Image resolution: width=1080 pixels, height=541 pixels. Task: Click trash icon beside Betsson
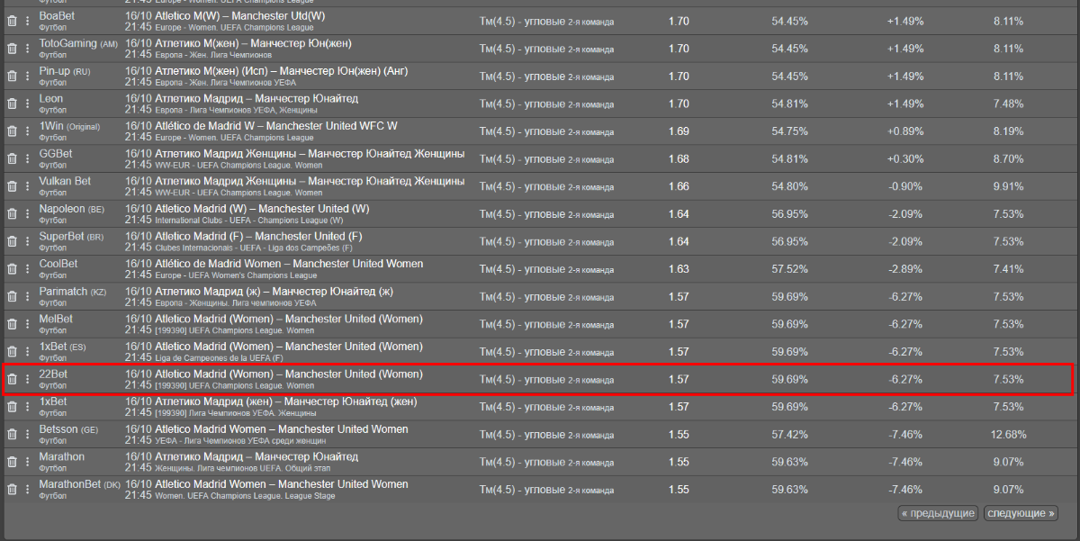pos(12,435)
